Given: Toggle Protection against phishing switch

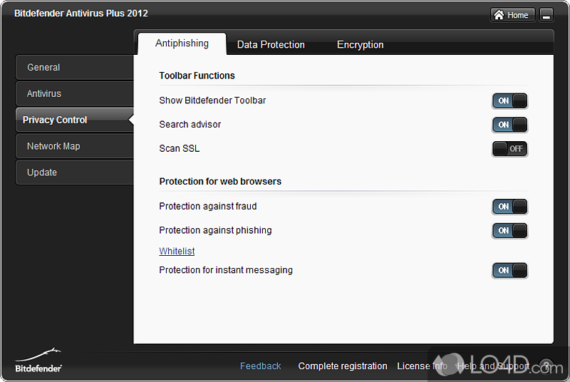Looking at the screenshot, I should click(510, 231).
